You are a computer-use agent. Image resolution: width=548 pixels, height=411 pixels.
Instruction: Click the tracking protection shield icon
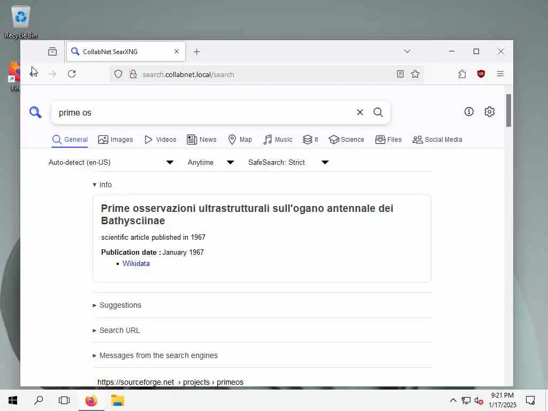pyautogui.click(x=118, y=74)
